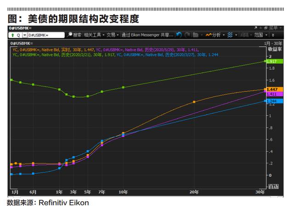Click the green up arrow icon

[x=13, y=35]
